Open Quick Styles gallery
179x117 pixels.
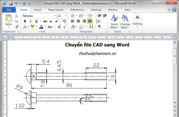pos(115,21)
